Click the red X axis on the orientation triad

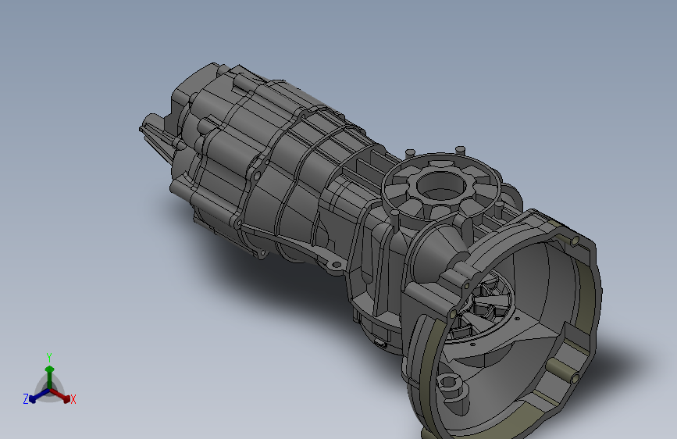click(x=60, y=395)
